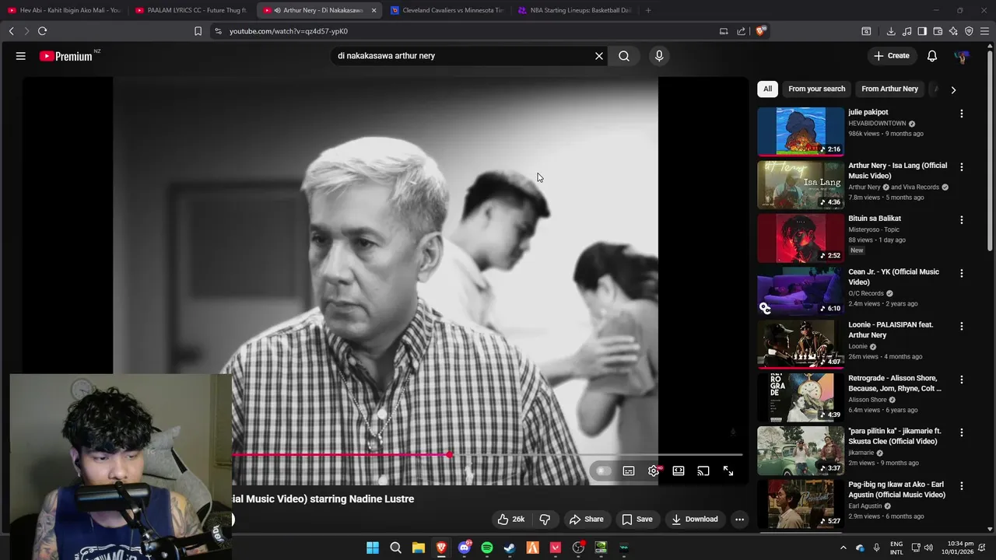The height and width of the screenshot is (560, 996).
Task: Start voice search with microphone icon
Action: click(x=659, y=56)
